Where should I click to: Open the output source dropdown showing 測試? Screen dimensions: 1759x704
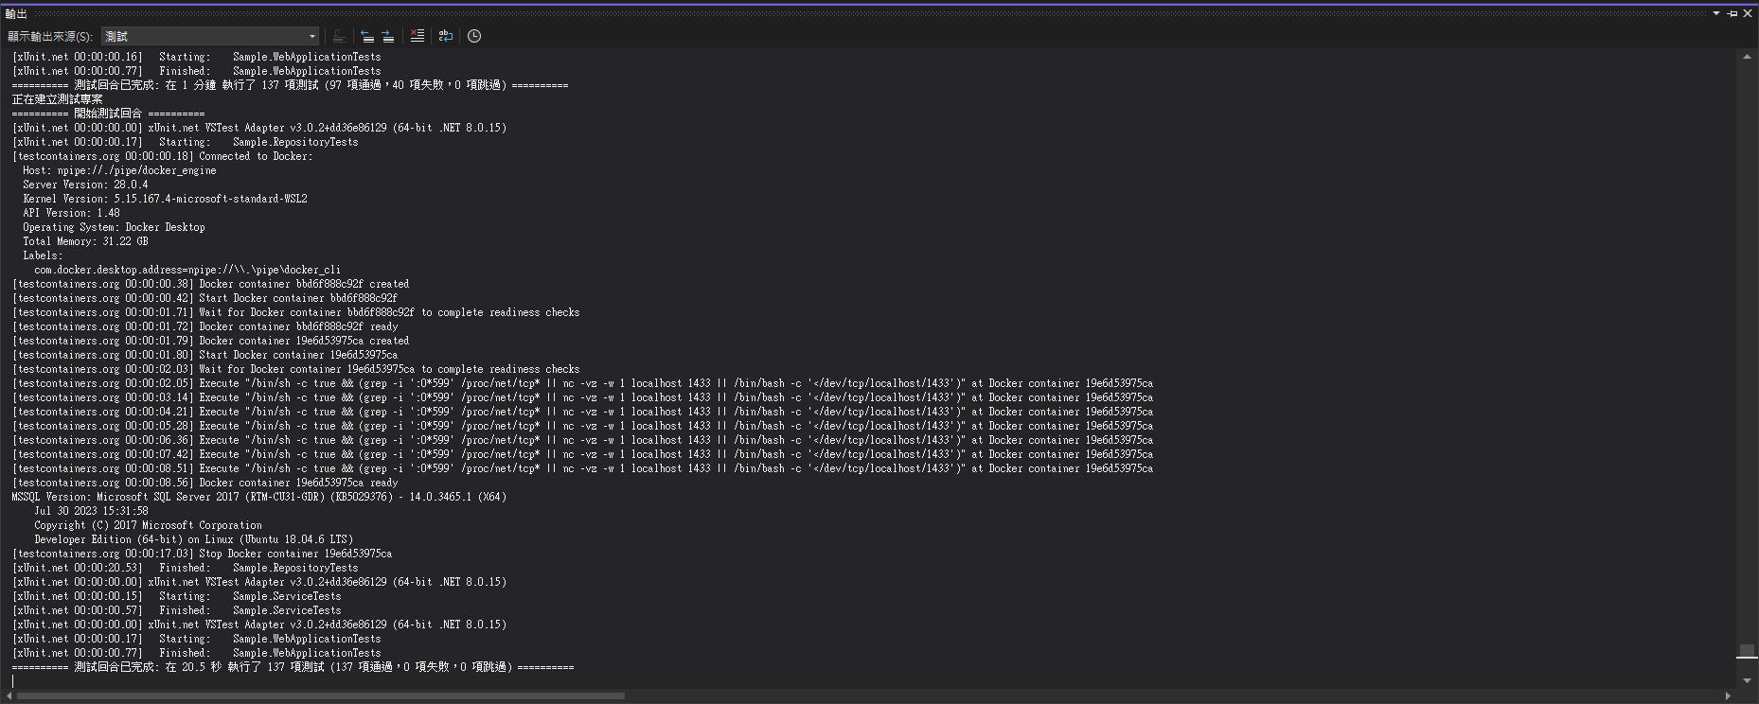[210, 36]
